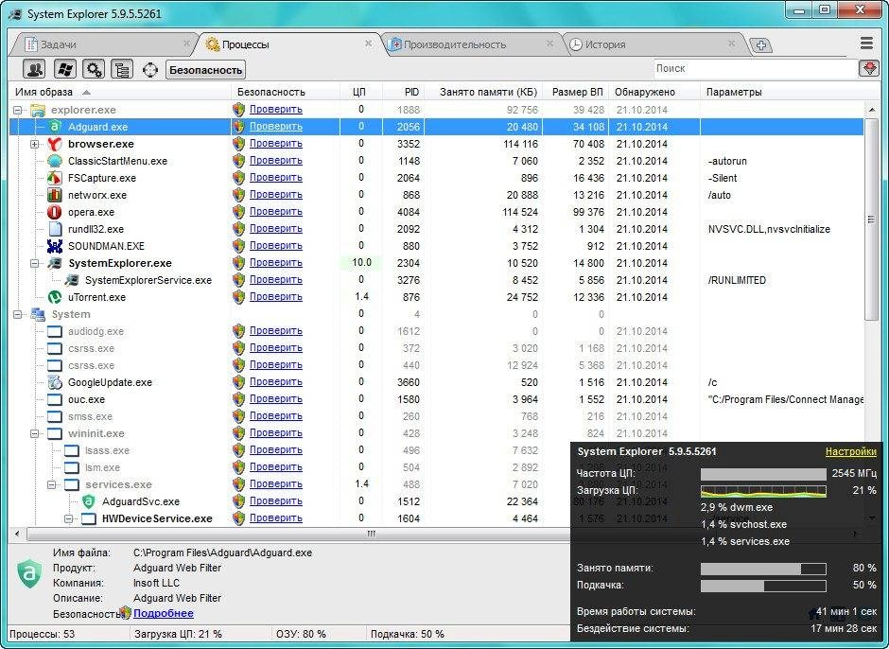Click the large Adguard icon in details panel
This screenshot has height=649, width=889.
click(29, 573)
